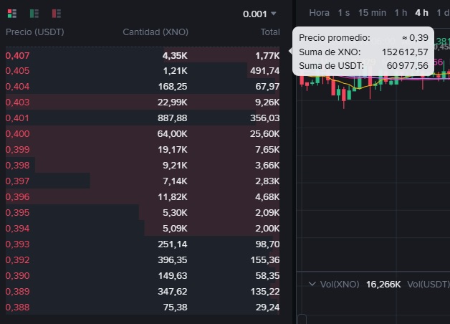The height and width of the screenshot is (324, 450).
Task: Open the 0.001 price precision dropdown
Action: (259, 14)
